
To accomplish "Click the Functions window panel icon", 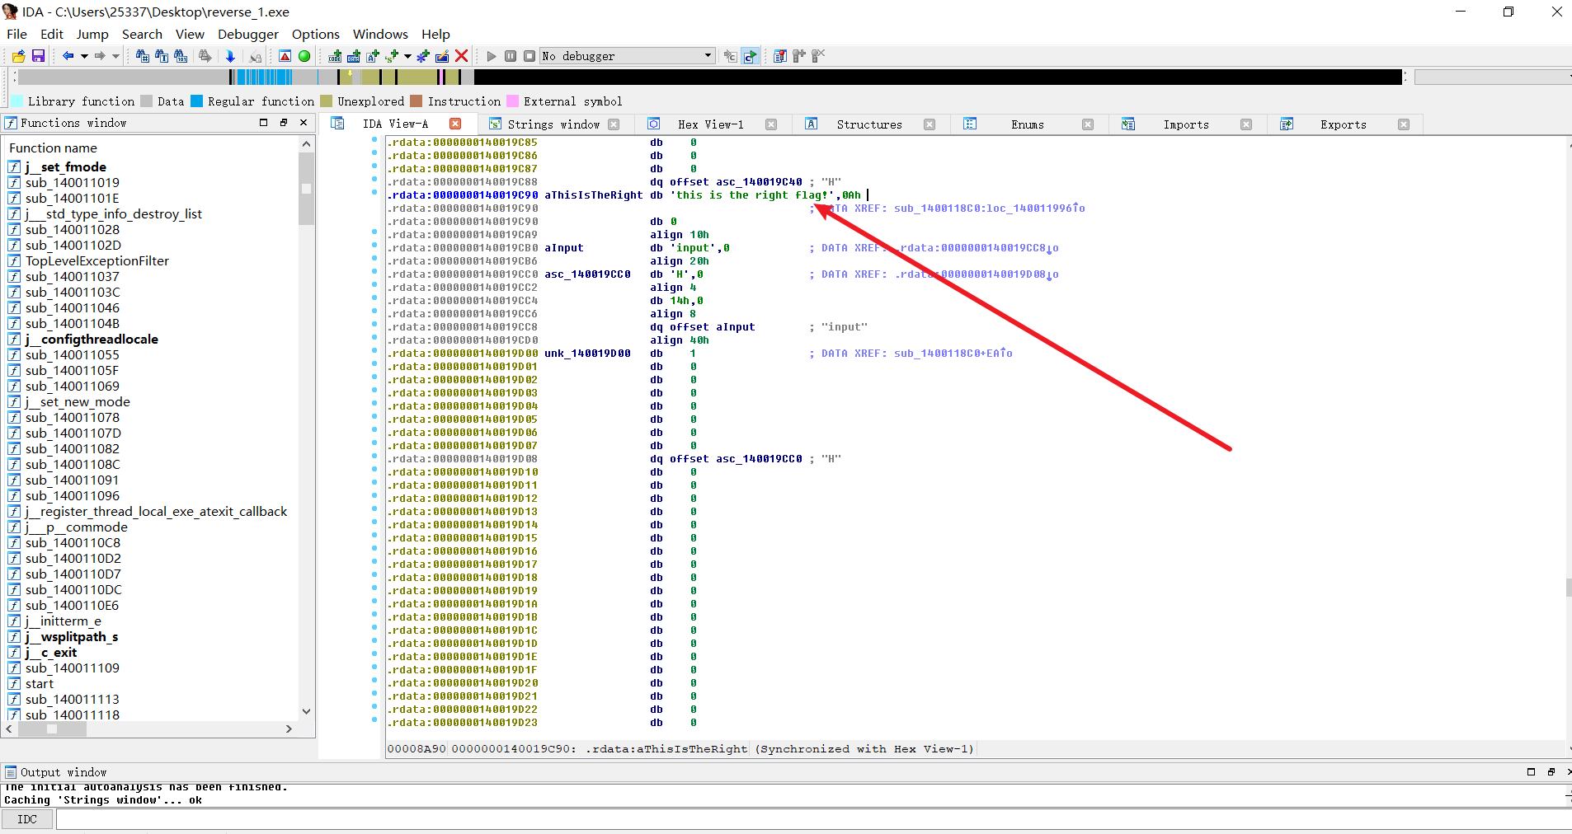I will click(x=11, y=123).
